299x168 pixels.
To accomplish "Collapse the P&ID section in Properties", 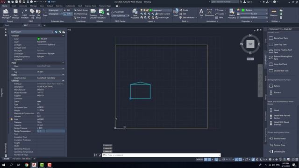I will (x=63, y=63).
